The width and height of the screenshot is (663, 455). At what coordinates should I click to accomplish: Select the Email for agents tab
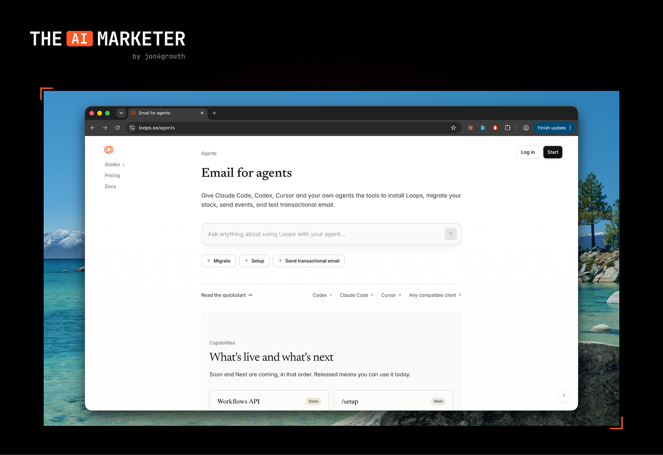coord(168,113)
